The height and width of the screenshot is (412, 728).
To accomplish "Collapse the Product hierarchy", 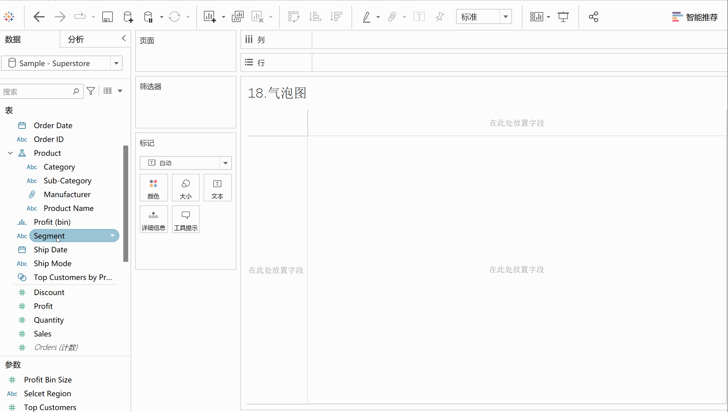I will pos(10,153).
